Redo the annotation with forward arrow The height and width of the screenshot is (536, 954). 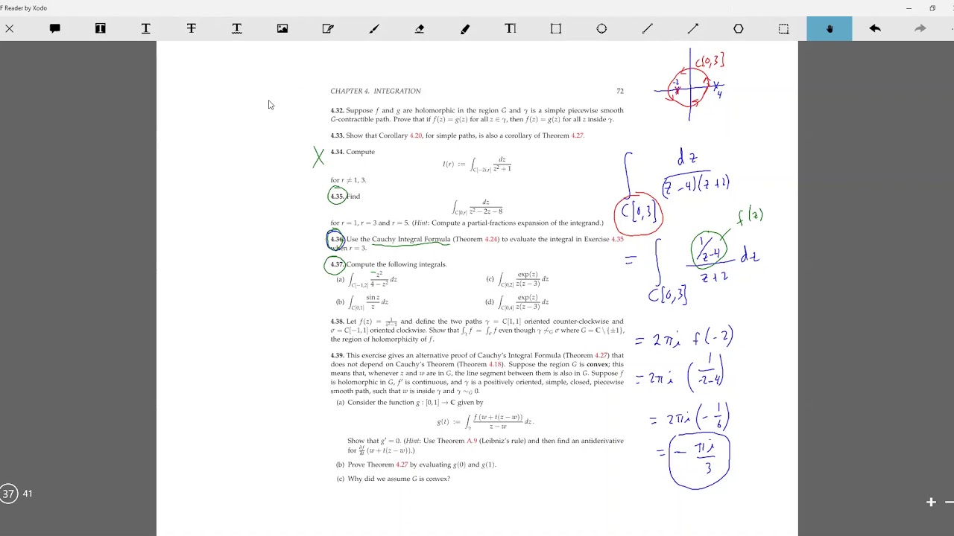coord(920,28)
